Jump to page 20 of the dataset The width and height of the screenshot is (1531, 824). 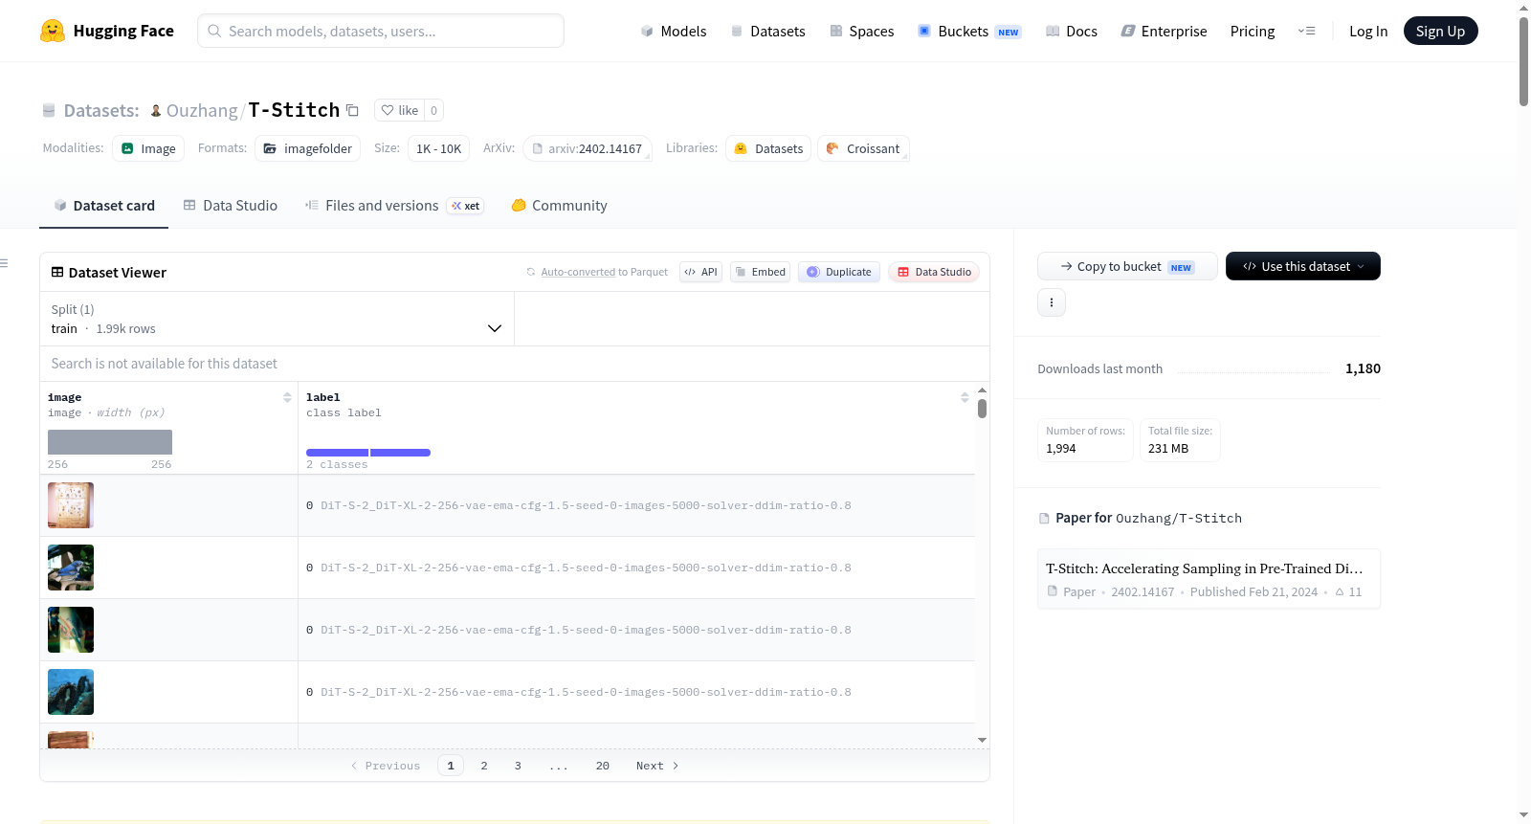tap(603, 766)
